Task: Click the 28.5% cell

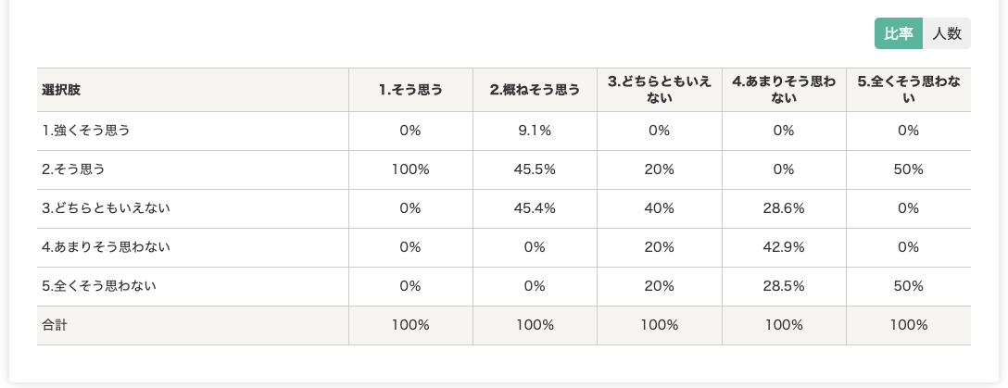Action: click(783, 286)
